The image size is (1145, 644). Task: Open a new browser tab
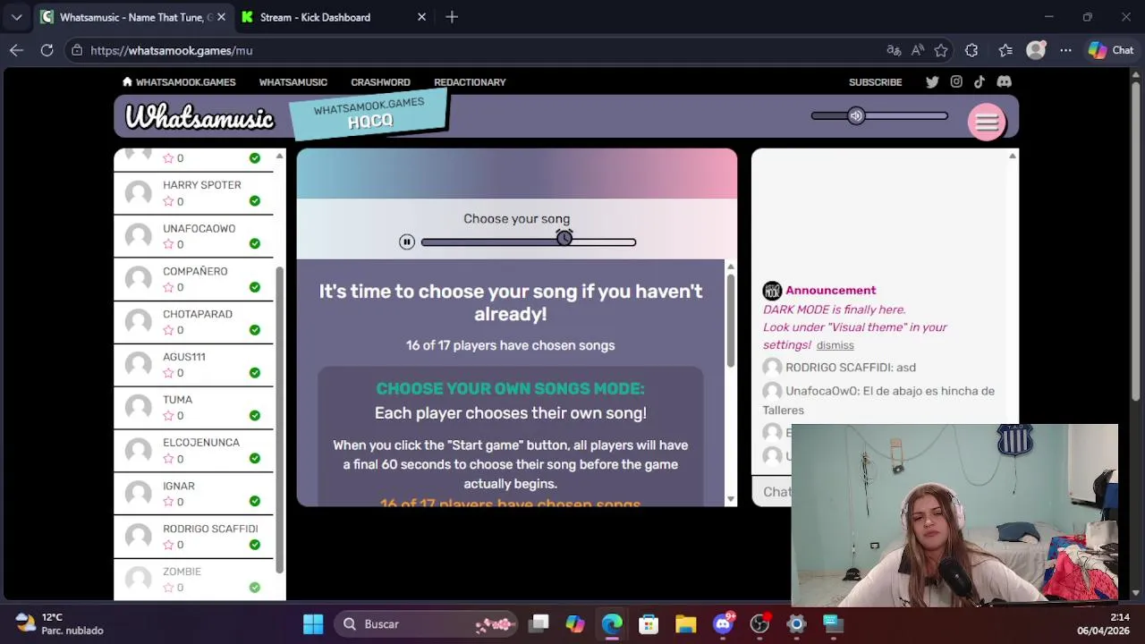452,17
